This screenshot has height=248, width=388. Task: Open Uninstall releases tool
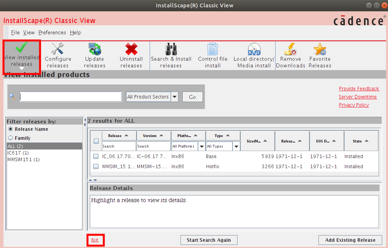(x=131, y=56)
